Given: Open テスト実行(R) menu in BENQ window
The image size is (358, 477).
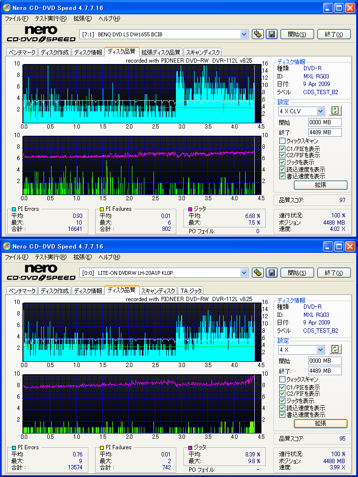Looking at the screenshot, I should pyautogui.click(x=51, y=19).
